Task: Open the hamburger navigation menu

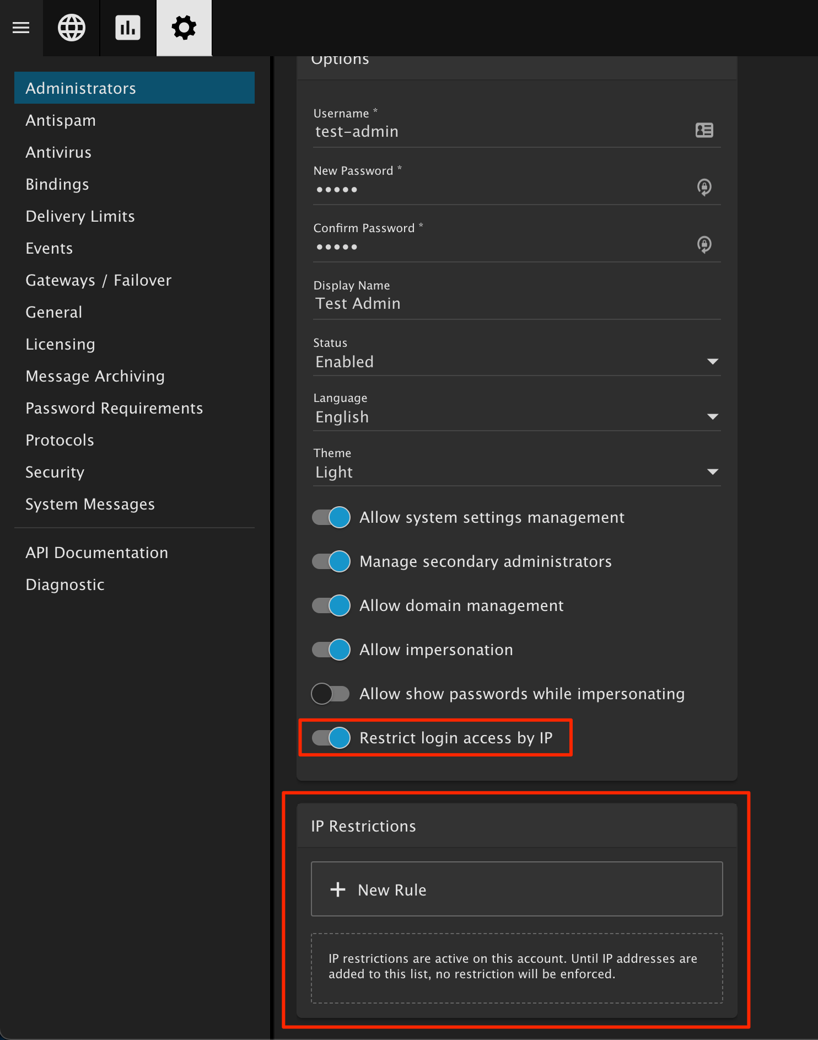Action: [x=21, y=28]
